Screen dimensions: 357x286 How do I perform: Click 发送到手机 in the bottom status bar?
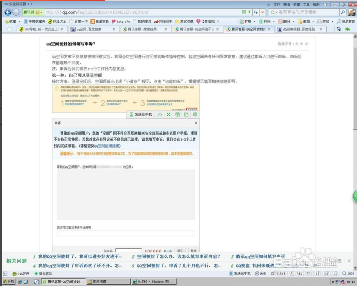[x=240, y=273]
